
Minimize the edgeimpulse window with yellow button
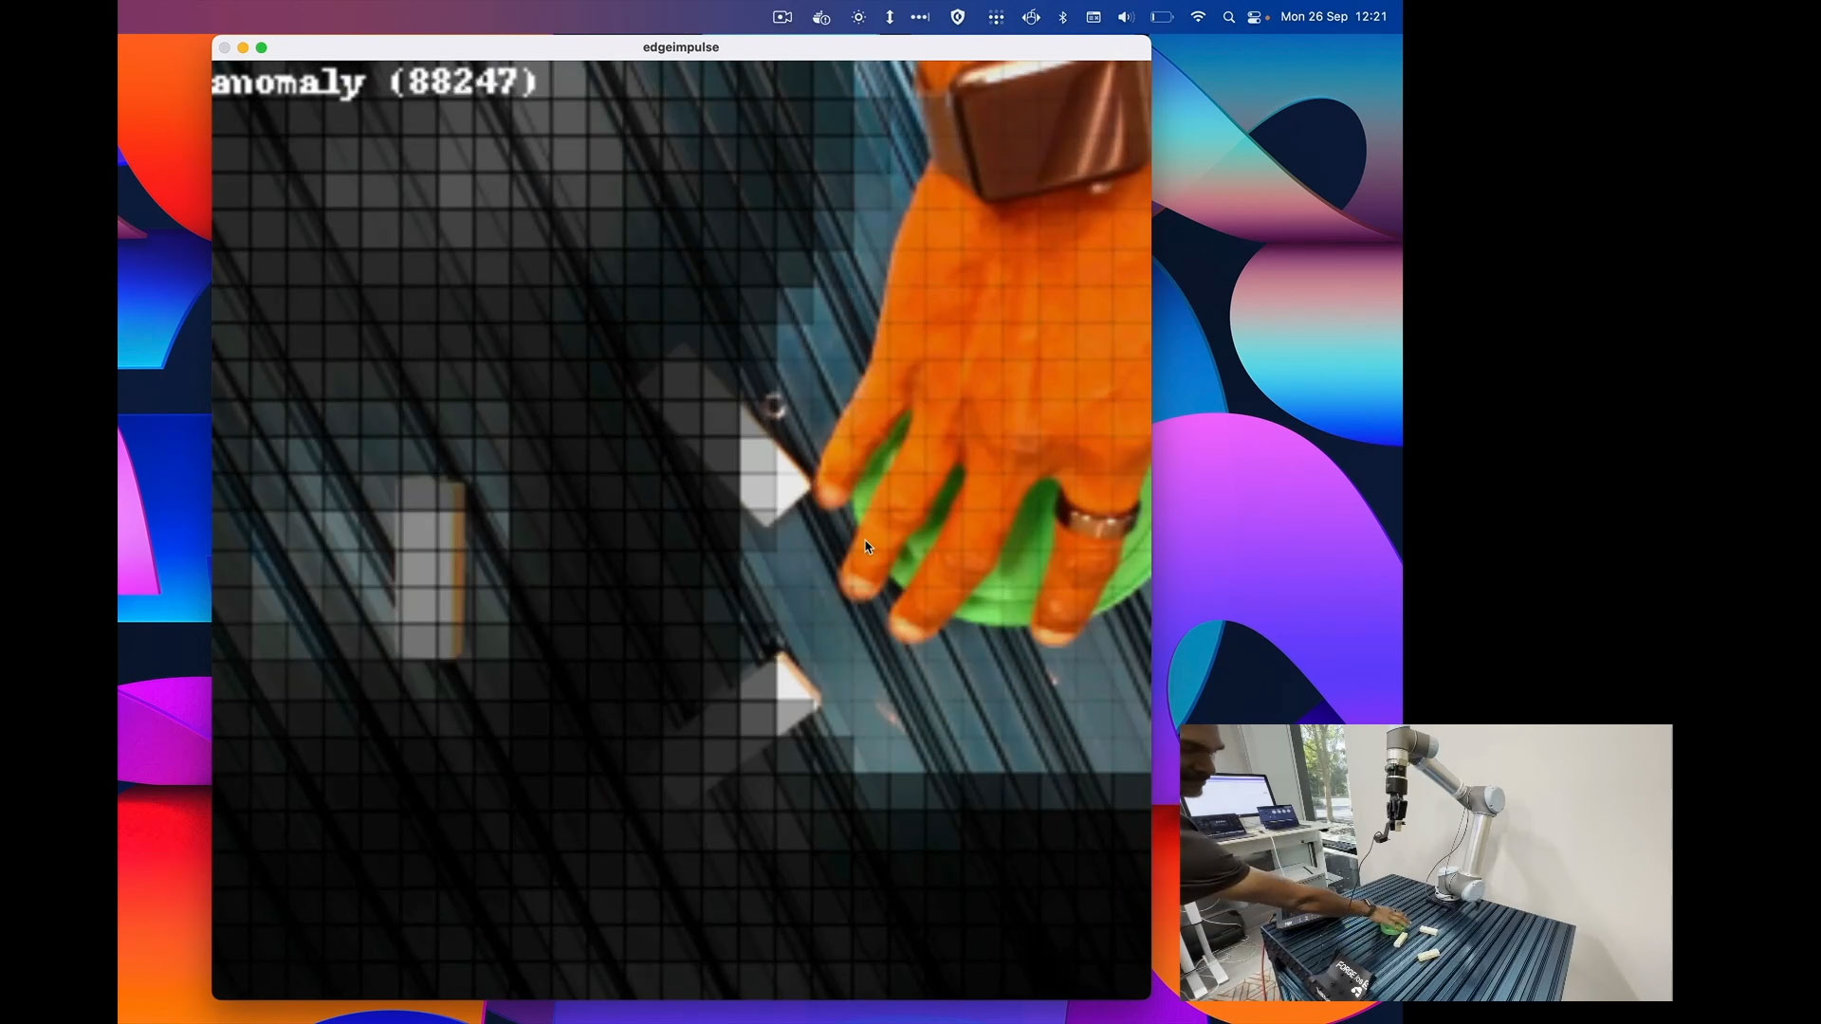pos(243,47)
